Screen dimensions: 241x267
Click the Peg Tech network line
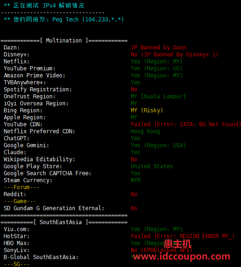64,20
